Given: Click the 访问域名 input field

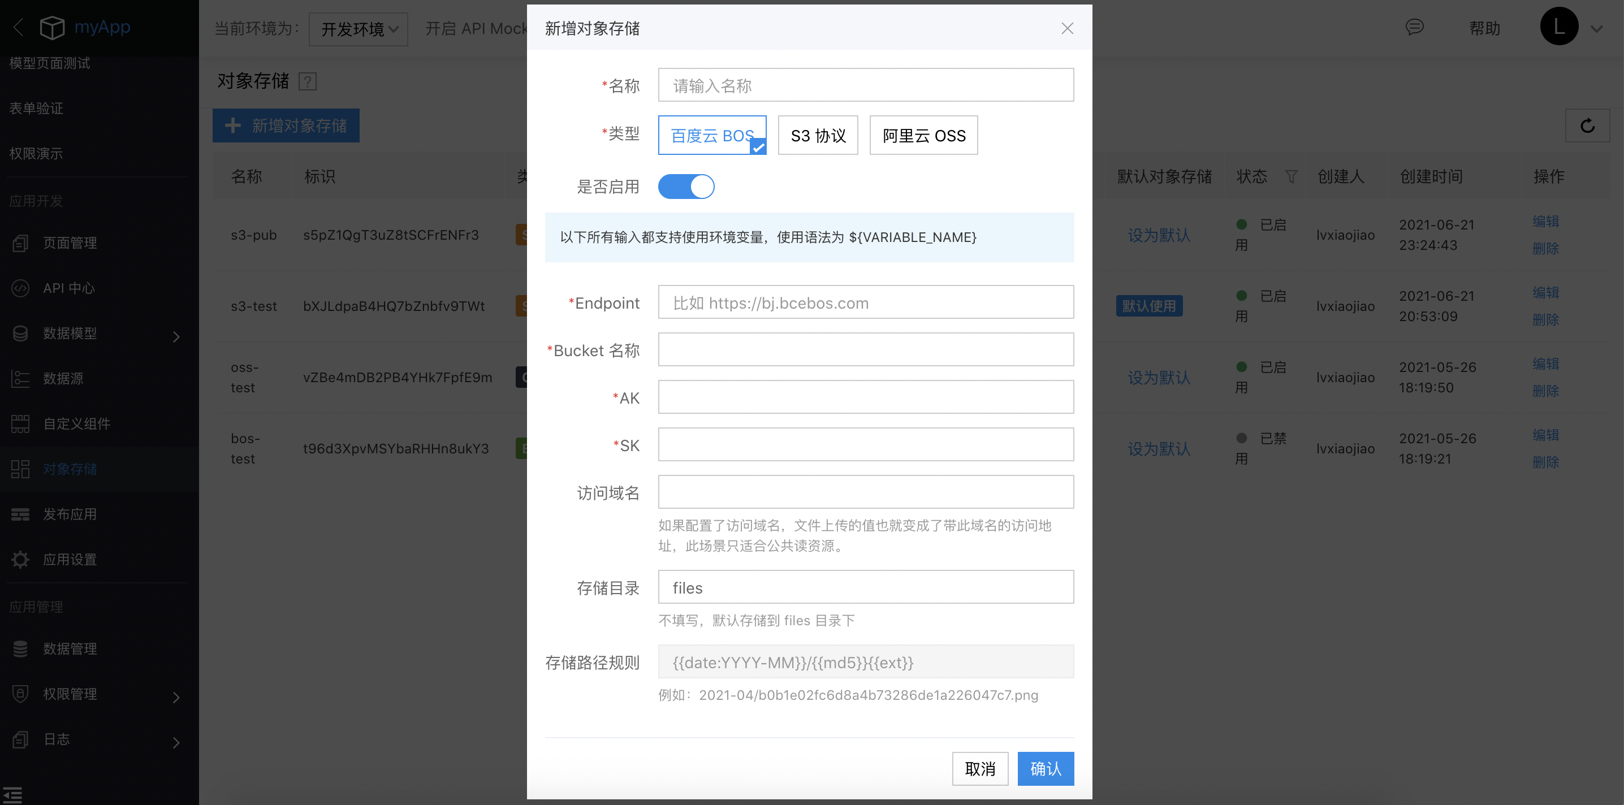Looking at the screenshot, I should pyautogui.click(x=866, y=492).
